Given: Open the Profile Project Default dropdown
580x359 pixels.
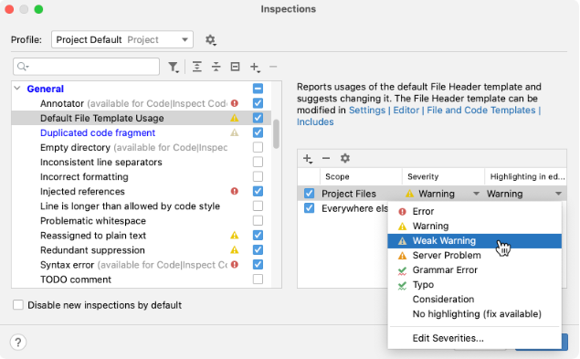Looking at the screenshot, I should click(x=122, y=39).
